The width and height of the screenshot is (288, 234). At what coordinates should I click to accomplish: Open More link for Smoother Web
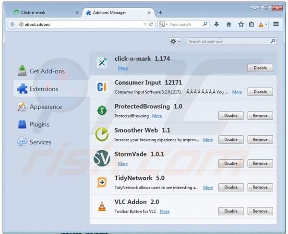click(x=208, y=140)
